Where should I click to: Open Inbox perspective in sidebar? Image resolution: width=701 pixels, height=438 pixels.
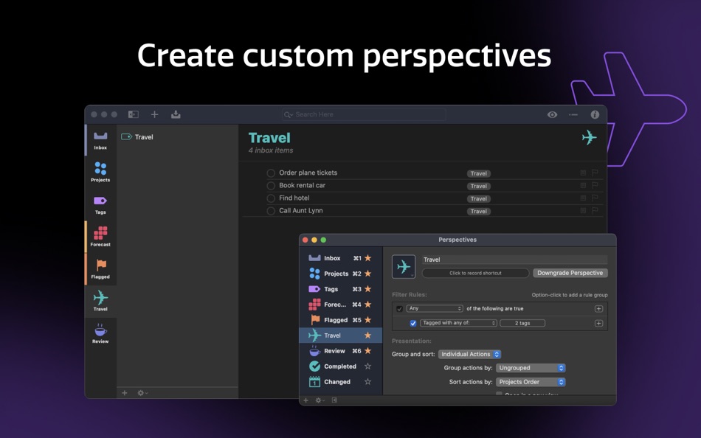pos(100,140)
